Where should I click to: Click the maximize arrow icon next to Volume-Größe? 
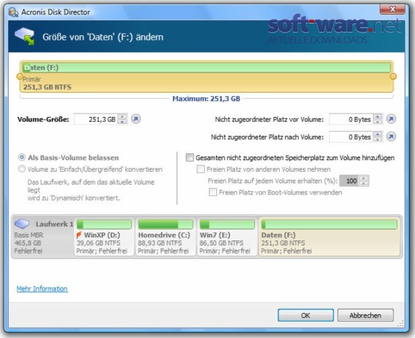pos(136,119)
